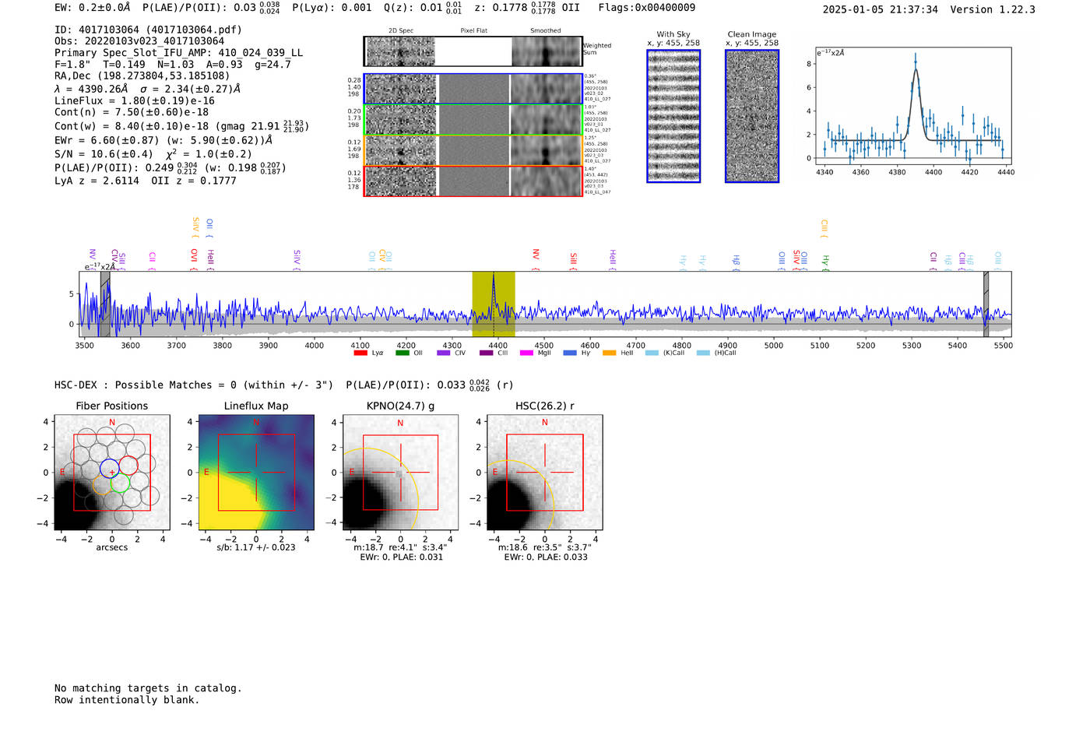The width and height of the screenshot is (1090, 742).
Task: Click the red Lyα legend swatch
Action: point(360,353)
